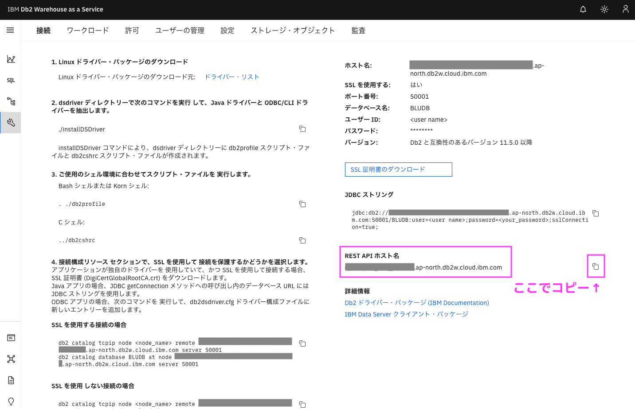Switch to the 監査 tab
This screenshot has height=409, width=635.
[x=358, y=31]
